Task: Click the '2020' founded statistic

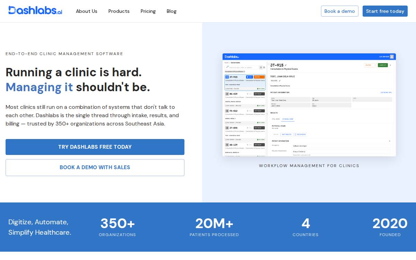Action: [390, 224]
